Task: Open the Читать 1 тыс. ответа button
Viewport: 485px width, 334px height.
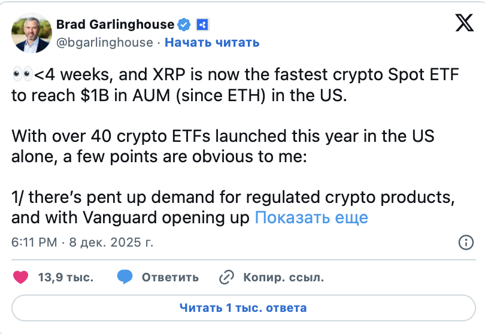Action: pyautogui.click(x=242, y=308)
